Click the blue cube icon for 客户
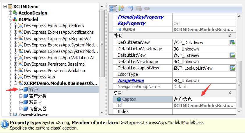The image size is (245, 133). pos(26,89)
